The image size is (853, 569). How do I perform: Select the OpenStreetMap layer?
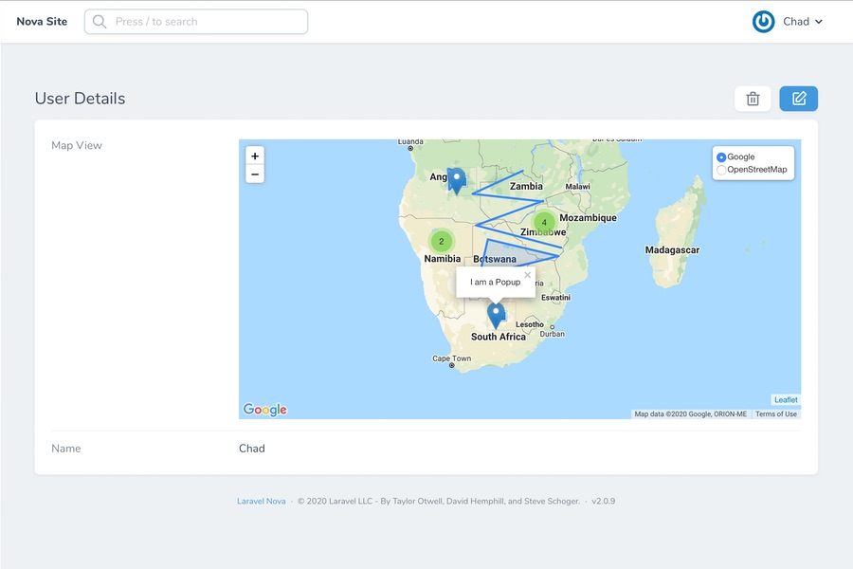tap(721, 170)
